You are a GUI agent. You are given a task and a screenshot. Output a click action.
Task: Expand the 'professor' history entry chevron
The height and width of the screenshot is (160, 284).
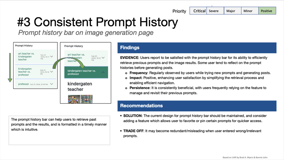(51, 84)
